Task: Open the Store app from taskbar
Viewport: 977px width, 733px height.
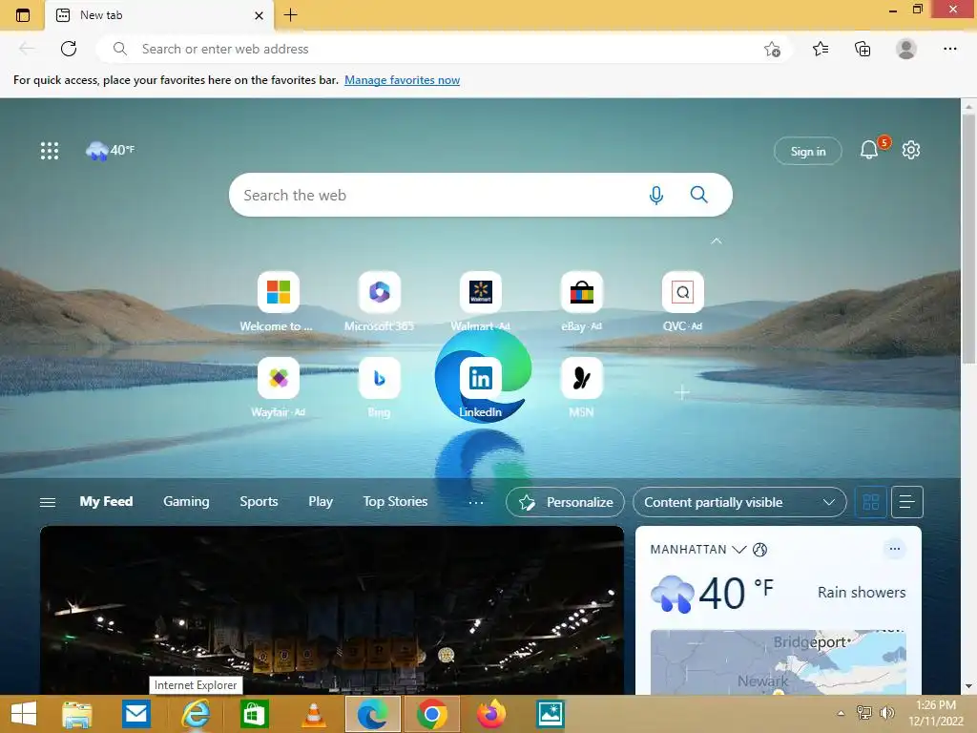Action: click(x=254, y=714)
